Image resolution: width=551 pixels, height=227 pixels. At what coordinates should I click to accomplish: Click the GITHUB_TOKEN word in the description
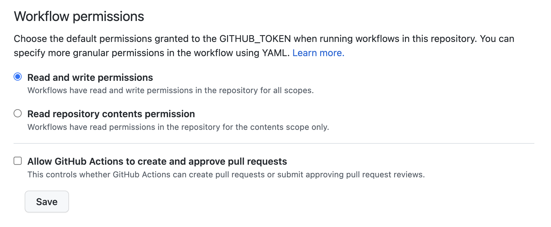pyautogui.click(x=255, y=39)
